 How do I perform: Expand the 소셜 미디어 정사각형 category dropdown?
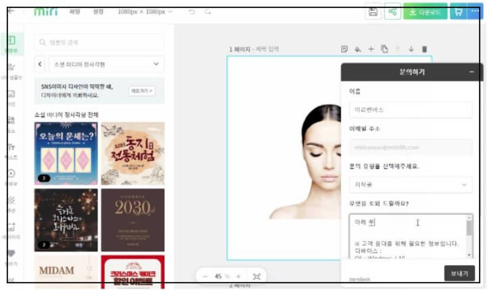click(x=106, y=64)
